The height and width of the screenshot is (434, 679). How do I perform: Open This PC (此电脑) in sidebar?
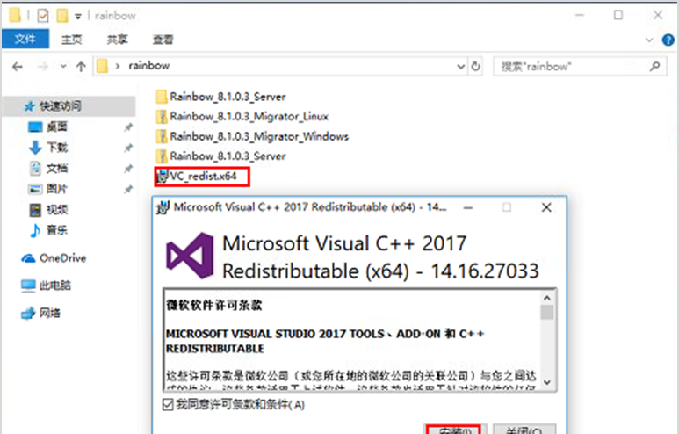click(x=55, y=286)
